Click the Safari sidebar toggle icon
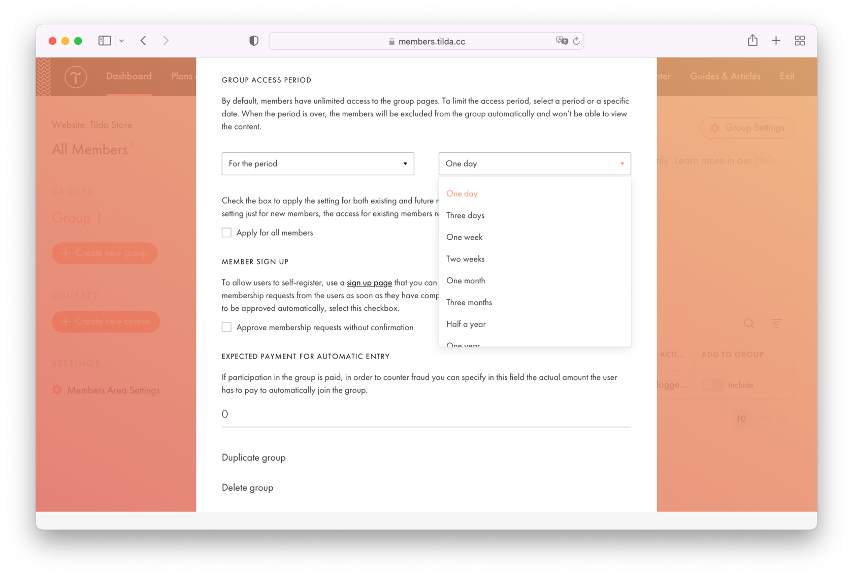853x577 pixels. coord(105,41)
